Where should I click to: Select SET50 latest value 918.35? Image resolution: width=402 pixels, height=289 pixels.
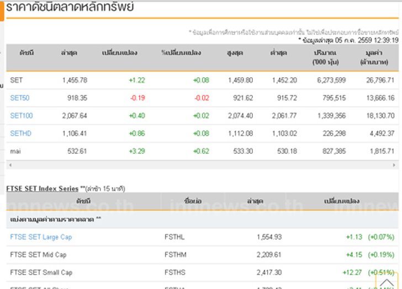point(77,98)
